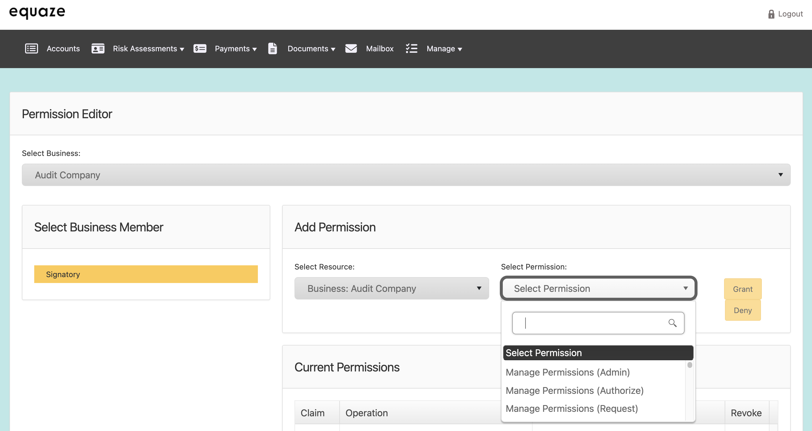Image resolution: width=812 pixels, height=431 pixels.
Task: Click the Risk Assessments ID card icon
Action: tap(98, 49)
